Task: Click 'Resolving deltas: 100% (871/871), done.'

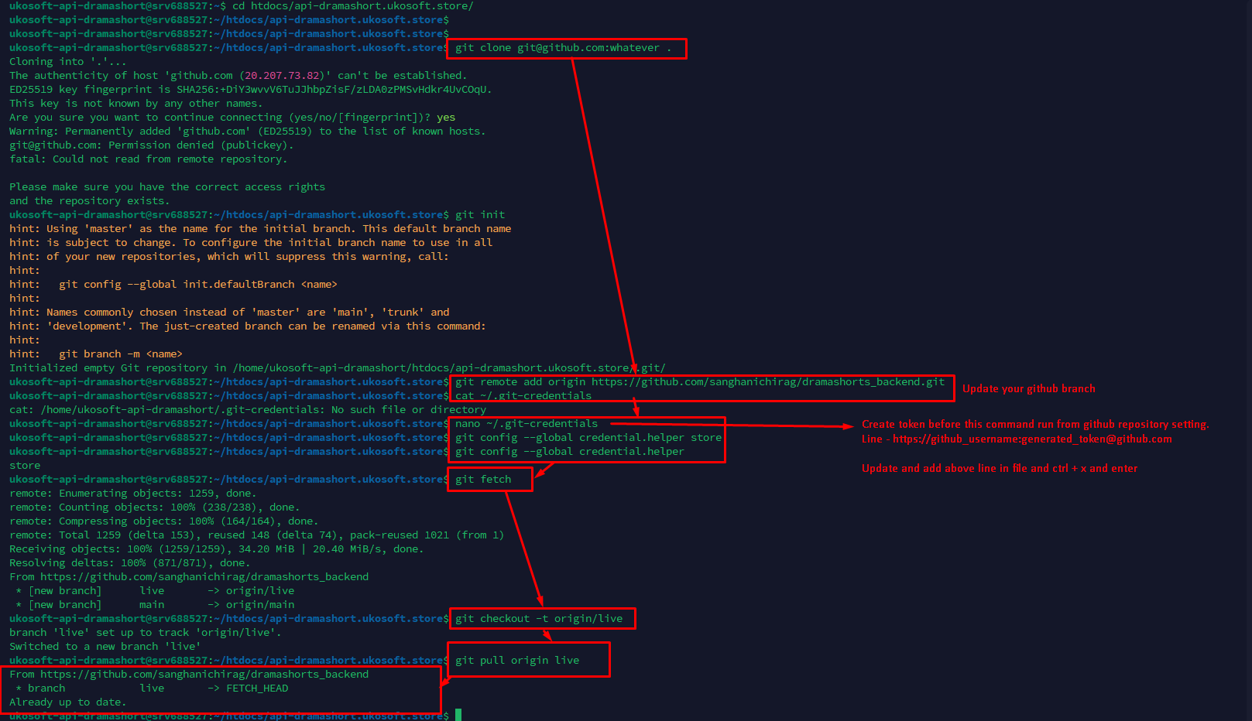Action: pyautogui.click(x=129, y=563)
